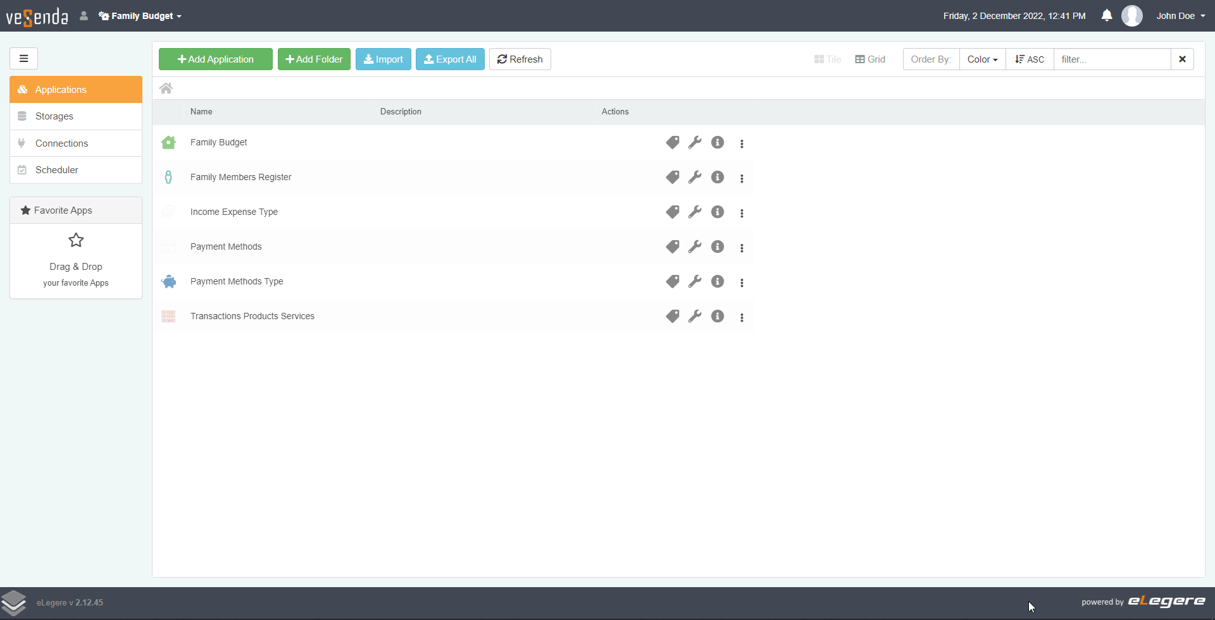The image size is (1215, 620).
Task: Go to Storages in sidebar
Action: (54, 116)
